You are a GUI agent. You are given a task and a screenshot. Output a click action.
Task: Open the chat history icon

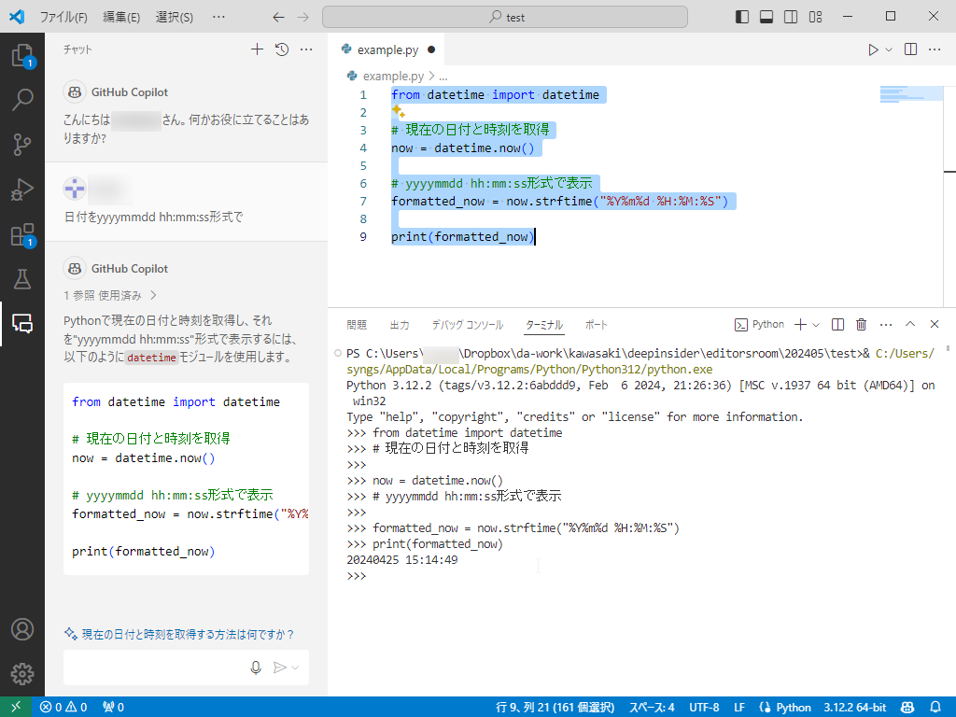pos(280,49)
